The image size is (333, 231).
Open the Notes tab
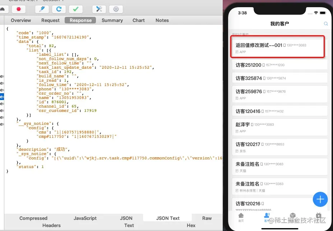pyautogui.click(x=162, y=21)
